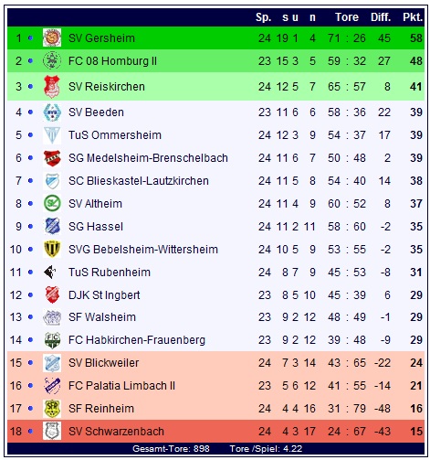430x460 pixels.
Task: Click the SV Reiskirchen red crest
Action: pyautogui.click(x=52, y=87)
